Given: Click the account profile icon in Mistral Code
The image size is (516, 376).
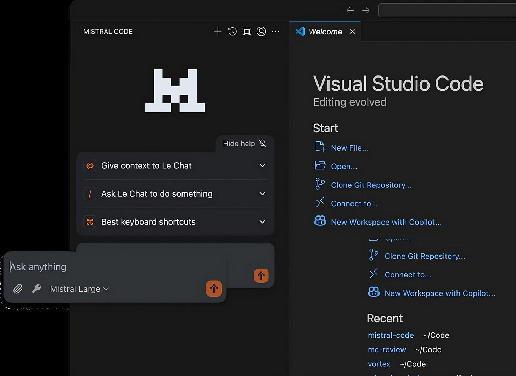Looking at the screenshot, I should pos(261,31).
